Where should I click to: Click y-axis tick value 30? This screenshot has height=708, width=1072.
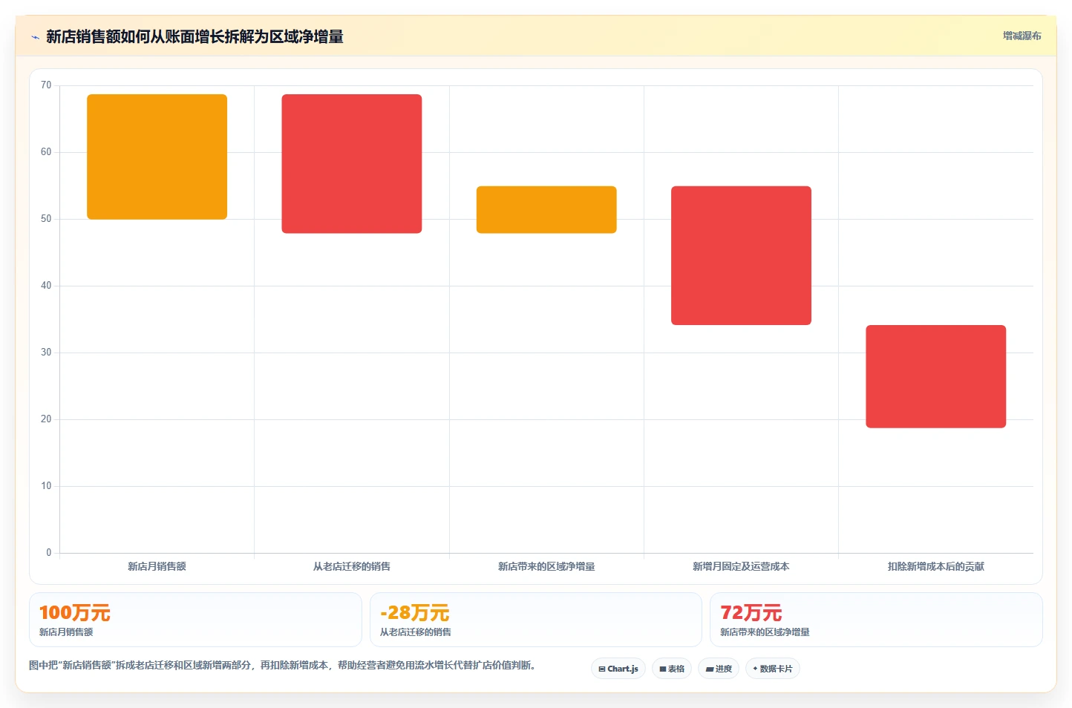[x=46, y=353]
